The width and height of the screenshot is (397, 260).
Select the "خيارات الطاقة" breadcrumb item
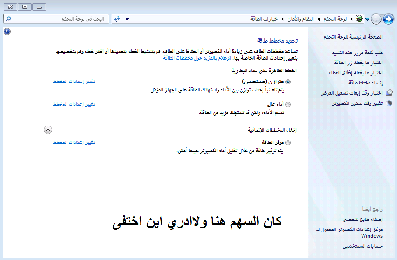(264, 19)
